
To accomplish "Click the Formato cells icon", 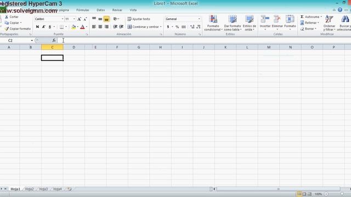I will pos(290,19).
